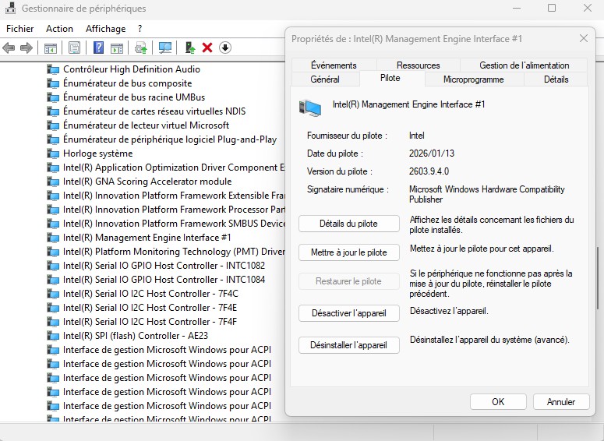Click the down-arrow disable device icon
This screenshot has height=441, width=604.
coord(225,48)
